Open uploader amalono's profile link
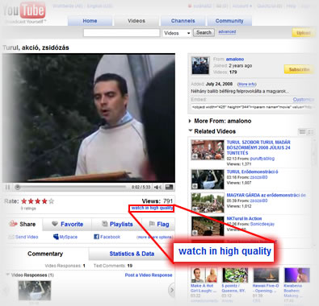 pos(235,59)
